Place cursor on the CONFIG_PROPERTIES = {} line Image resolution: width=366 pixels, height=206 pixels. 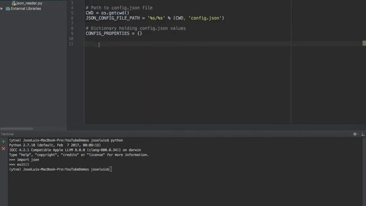point(114,33)
